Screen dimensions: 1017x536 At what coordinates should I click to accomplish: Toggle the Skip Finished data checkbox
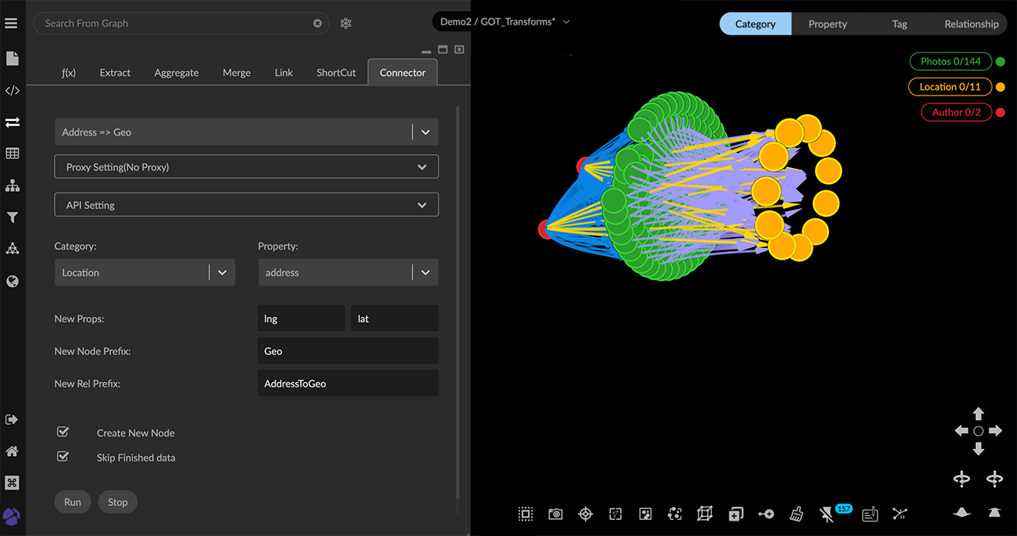tap(63, 457)
